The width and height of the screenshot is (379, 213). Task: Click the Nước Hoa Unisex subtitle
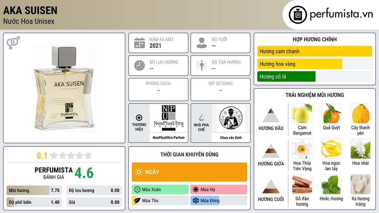(29, 21)
